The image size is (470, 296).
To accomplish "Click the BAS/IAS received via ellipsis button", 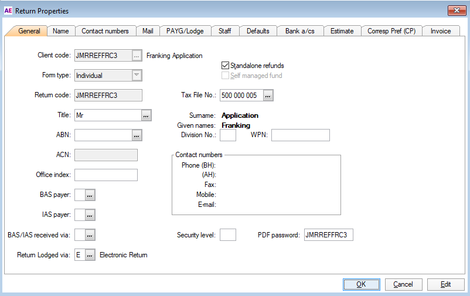I will [x=90, y=235].
